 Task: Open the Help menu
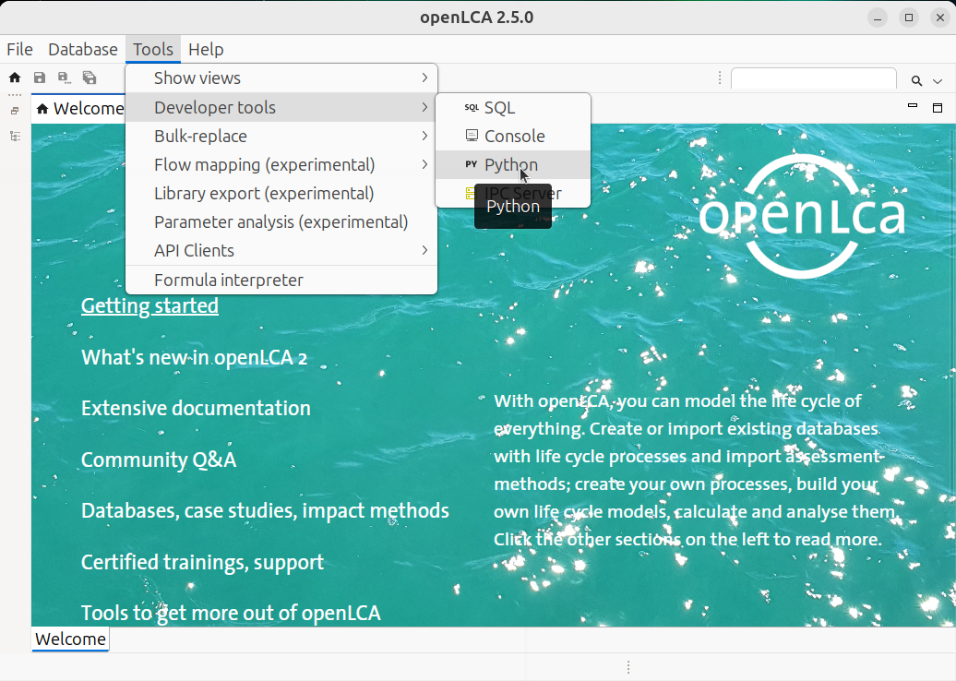(x=206, y=50)
